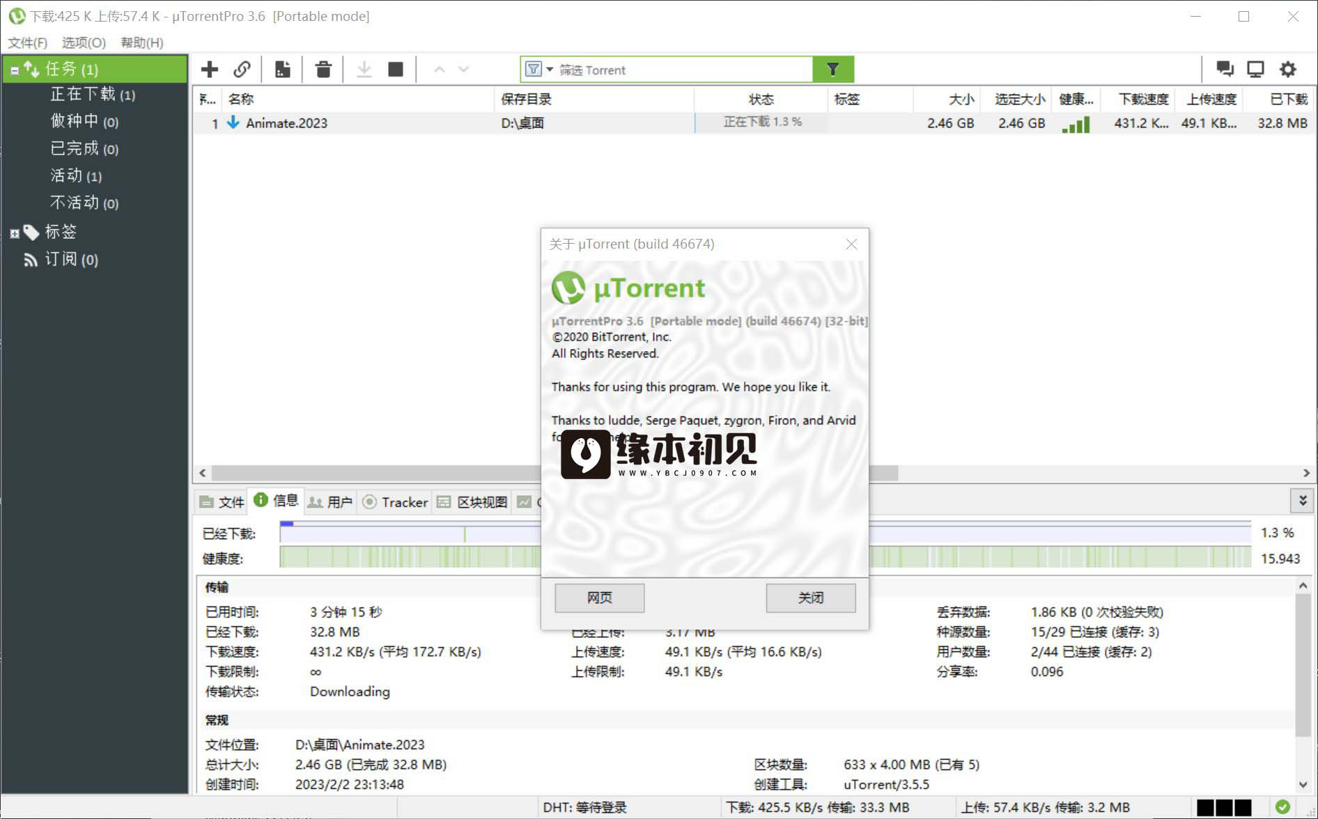Sort by the 上传速度 column header
The width and height of the screenshot is (1318, 819).
(1209, 99)
